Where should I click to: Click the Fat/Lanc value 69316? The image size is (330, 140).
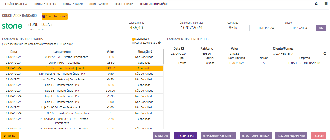[x=207, y=54]
